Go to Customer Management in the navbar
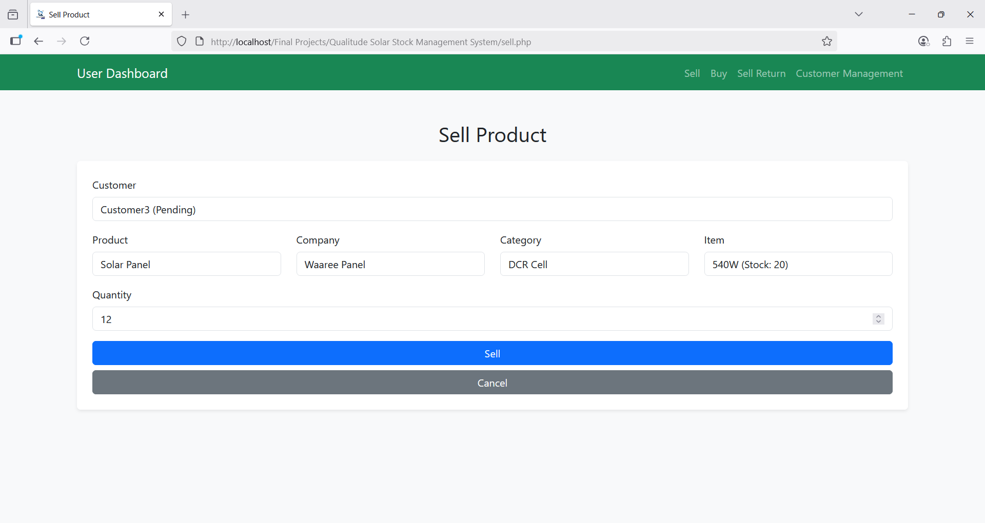Viewport: 985px width, 523px height. (849, 73)
